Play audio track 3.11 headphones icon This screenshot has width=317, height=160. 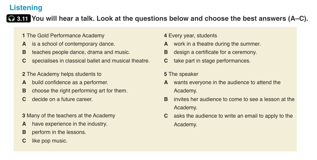pyautogui.click(x=12, y=19)
